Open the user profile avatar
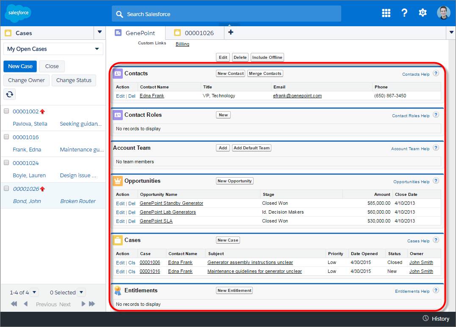The image size is (456, 327). tap(443, 13)
